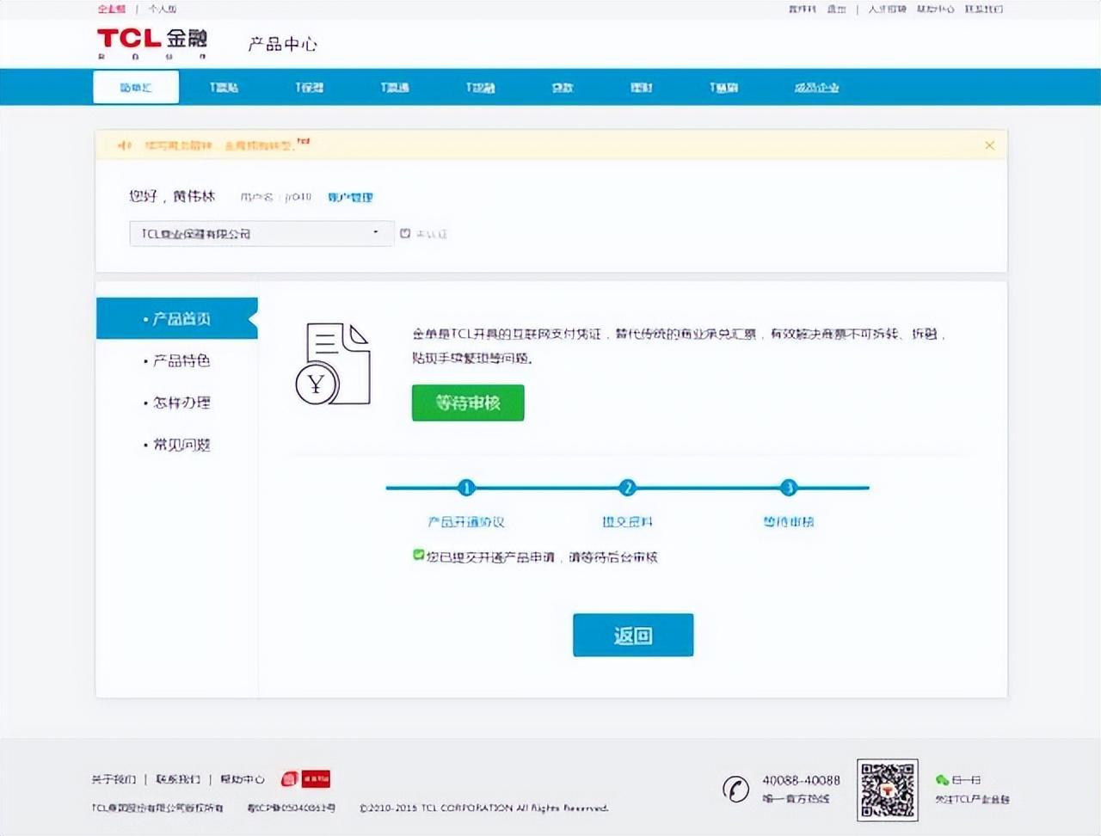Click the QR code image in footer
Viewport: 1101px width, 836px height.
click(x=887, y=790)
